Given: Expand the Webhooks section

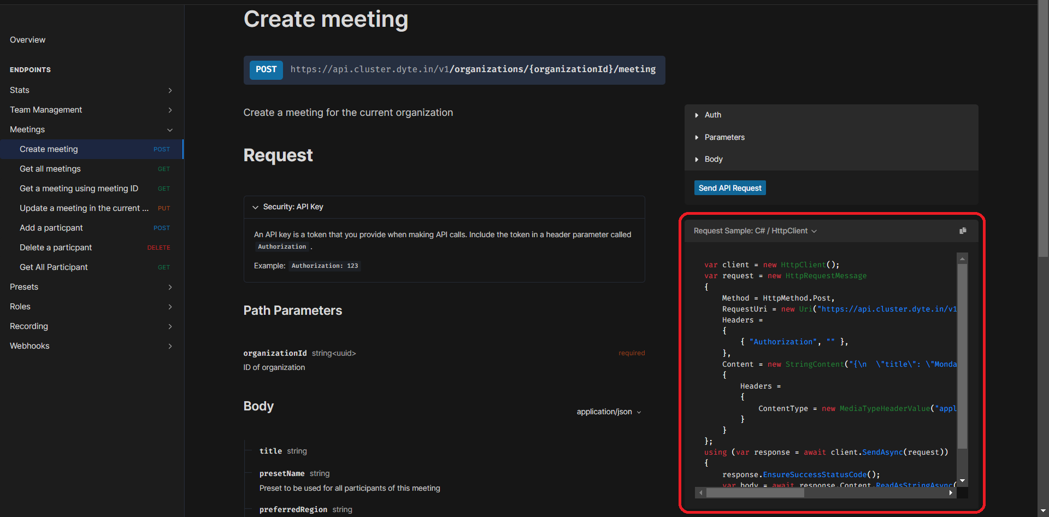Looking at the screenshot, I should [91, 346].
